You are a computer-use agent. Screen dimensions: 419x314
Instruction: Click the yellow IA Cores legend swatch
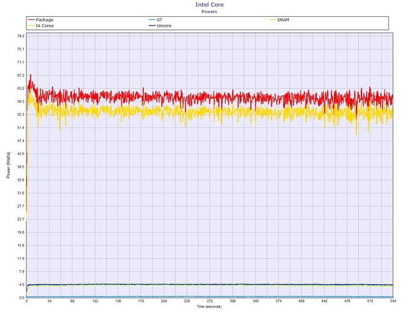[x=31, y=26]
